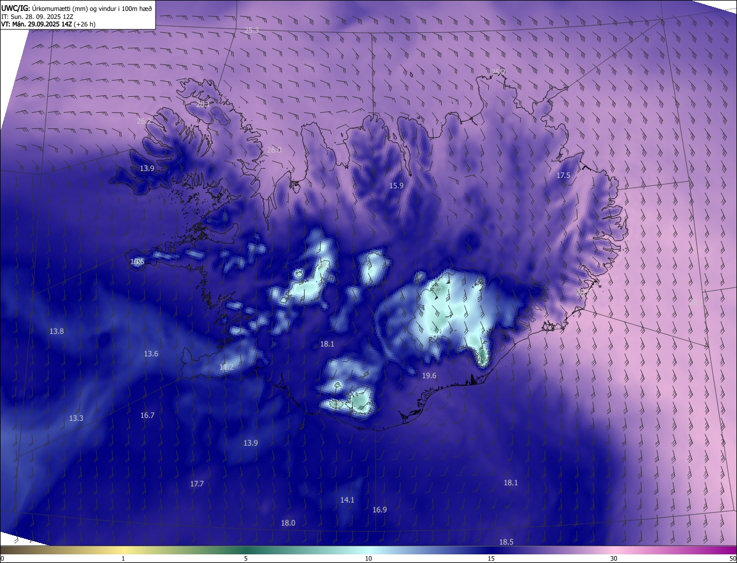737x563 pixels.
Task: Select the 5 tick on the color scale
Action: pyautogui.click(x=246, y=559)
